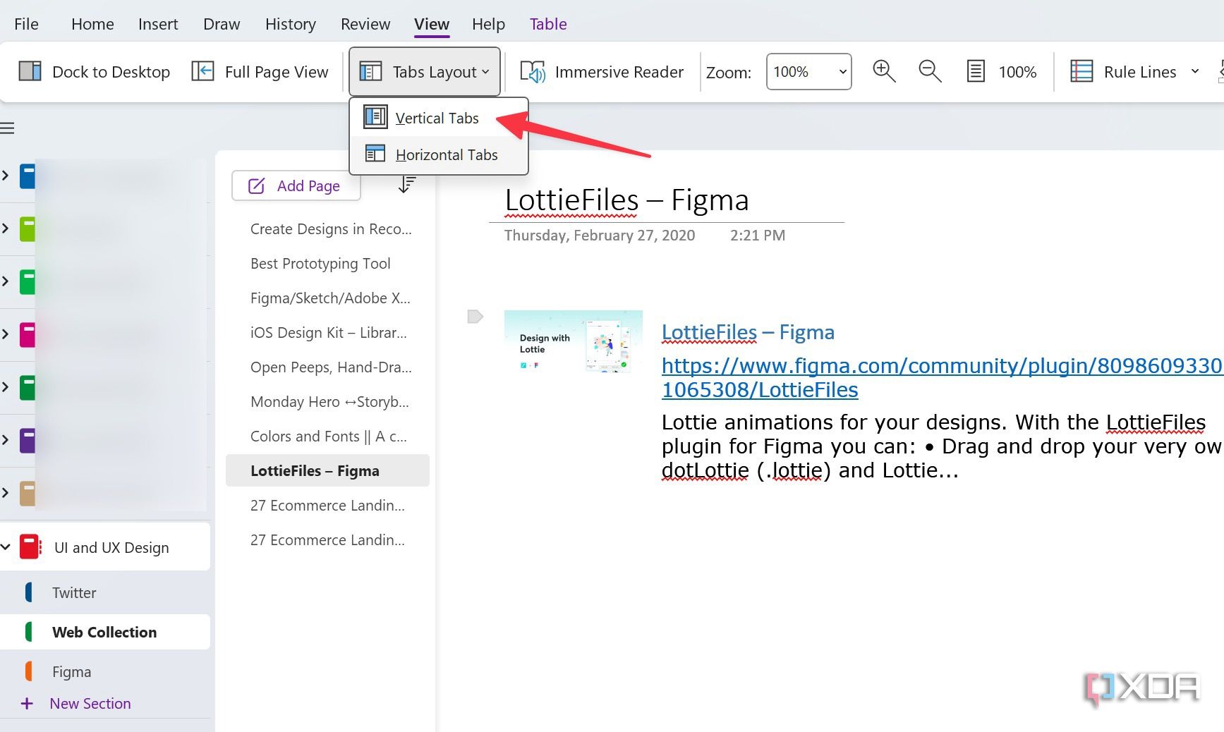Select the Best Prototyping Tool page

tap(320, 263)
